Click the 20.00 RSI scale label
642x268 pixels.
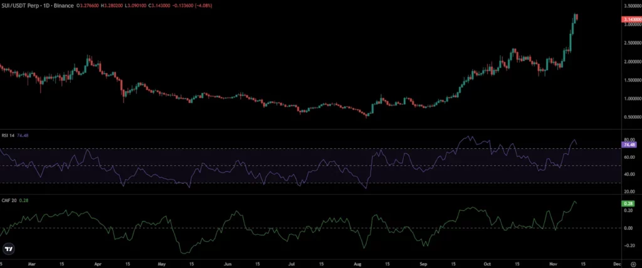coord(629,191)
